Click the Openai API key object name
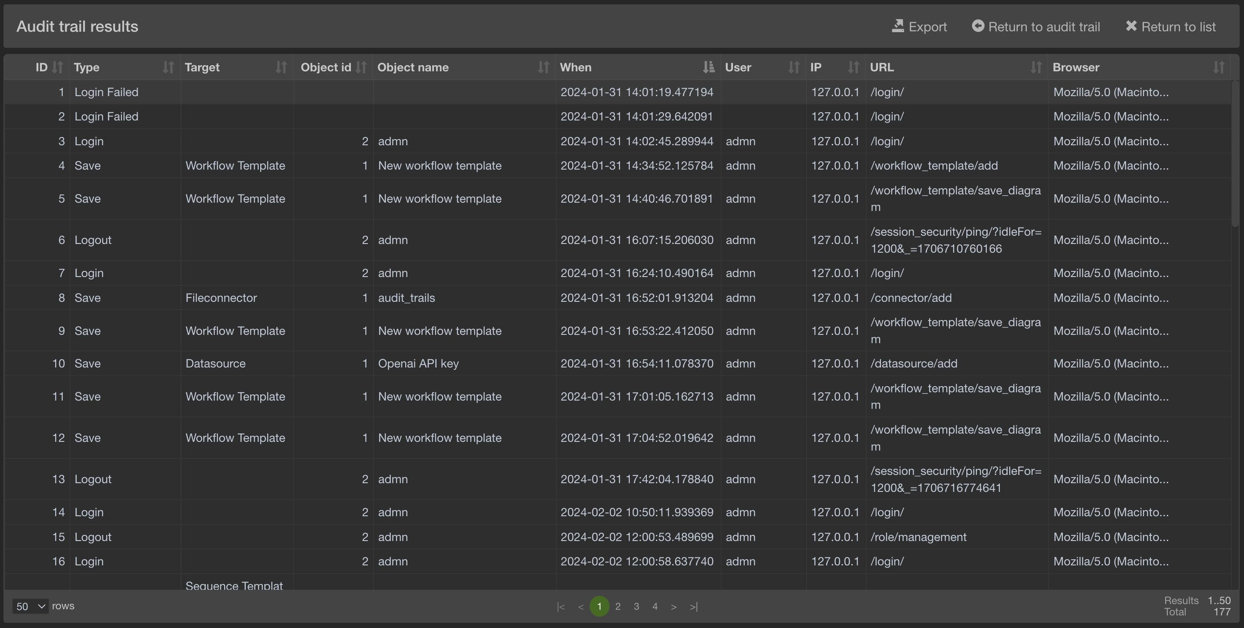 tap(418, 364)
